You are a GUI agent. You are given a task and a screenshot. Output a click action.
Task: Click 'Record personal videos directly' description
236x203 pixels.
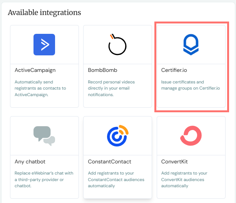111,88
